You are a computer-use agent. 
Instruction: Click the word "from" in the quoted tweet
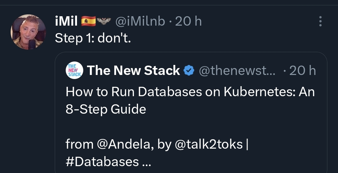tap(79, 144)
